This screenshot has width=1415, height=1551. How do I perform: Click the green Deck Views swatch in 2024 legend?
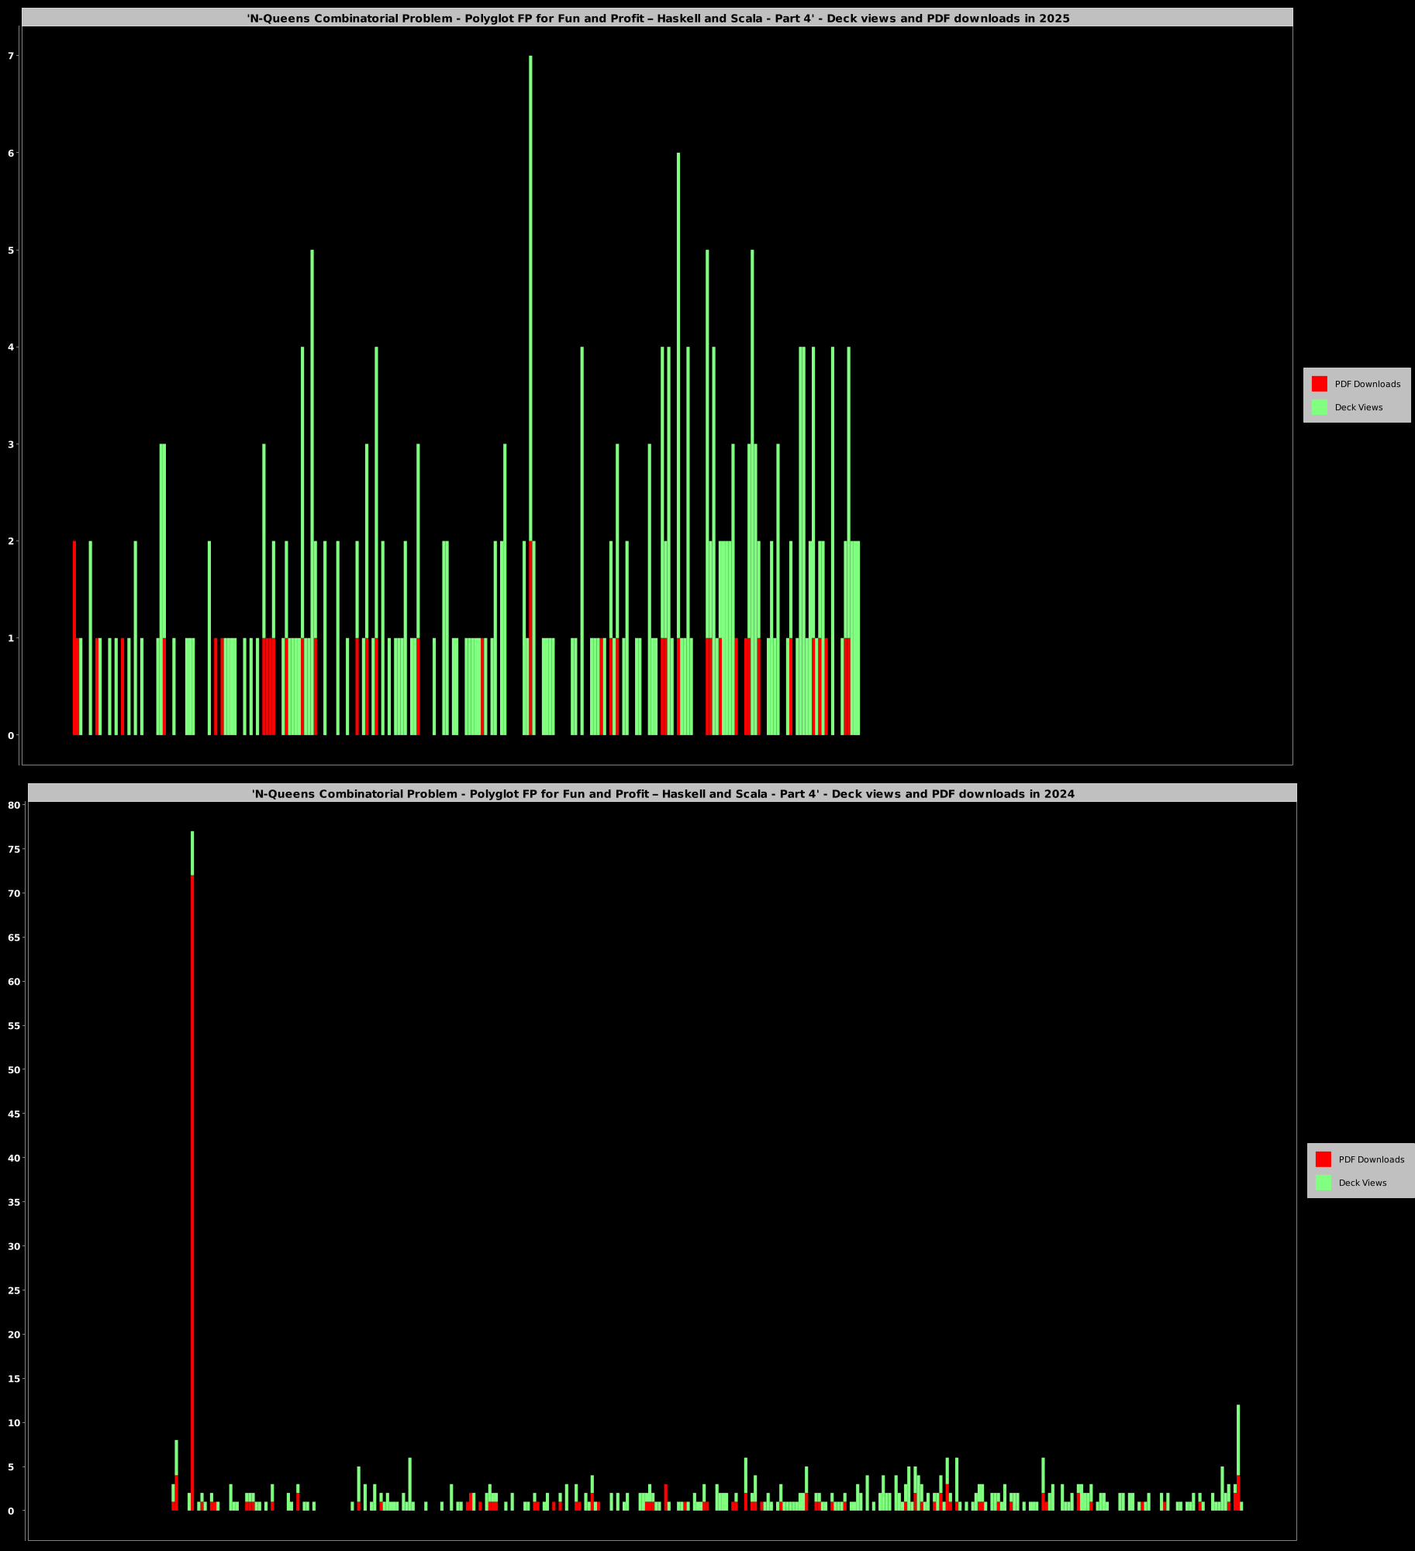click(1323, 1183)
